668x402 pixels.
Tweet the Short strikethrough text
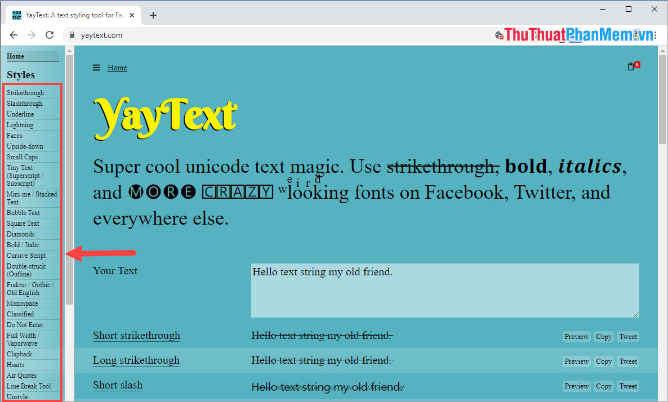pyautogui.click(x=628, y=337)
